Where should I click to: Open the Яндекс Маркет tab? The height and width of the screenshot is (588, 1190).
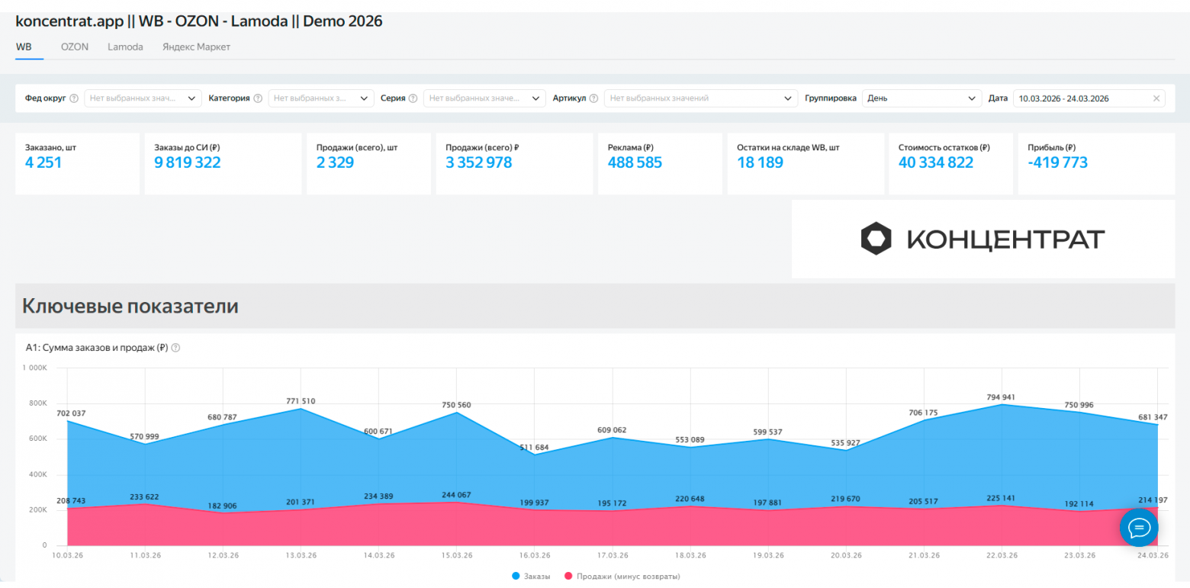pyautogui.click(x=196, y=47)
